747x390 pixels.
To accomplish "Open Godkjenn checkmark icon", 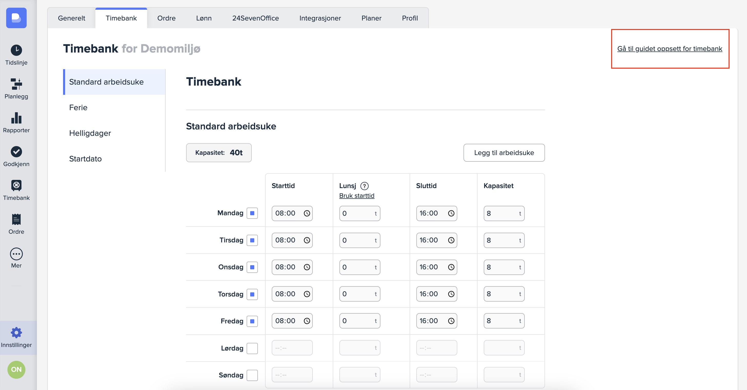I will (x=16, y=152).
